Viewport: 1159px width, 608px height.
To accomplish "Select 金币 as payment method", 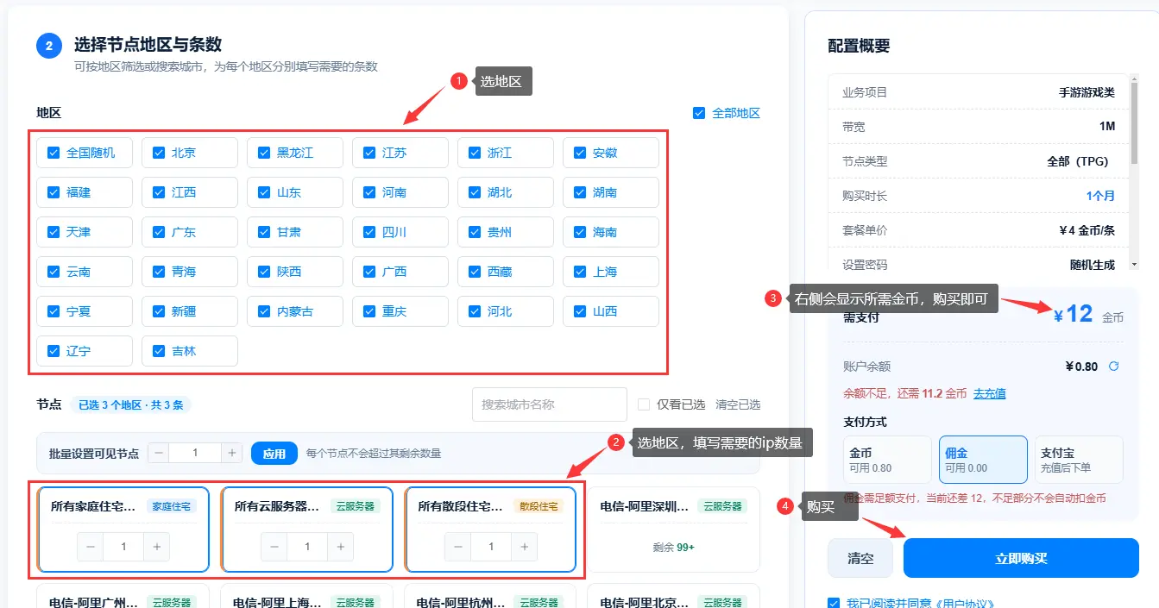I will pos(887,460).
